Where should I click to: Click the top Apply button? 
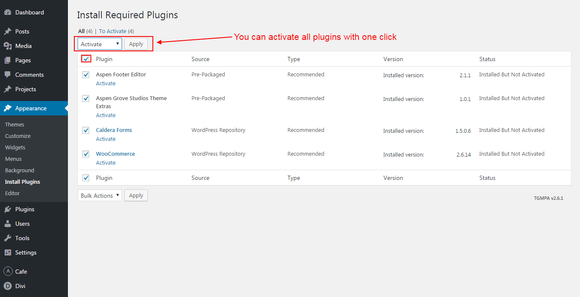point(136,44)
